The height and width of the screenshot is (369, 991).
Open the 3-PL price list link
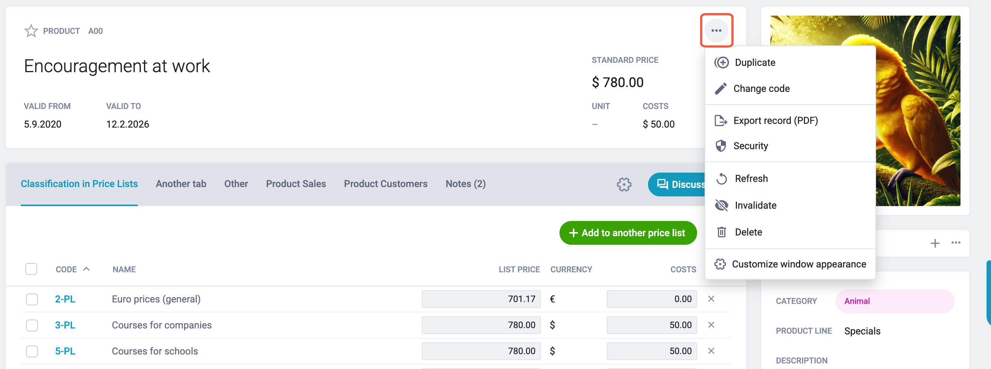click(65, 325)
